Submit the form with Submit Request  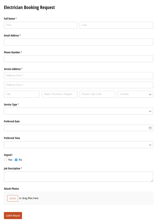click(13, 216)
